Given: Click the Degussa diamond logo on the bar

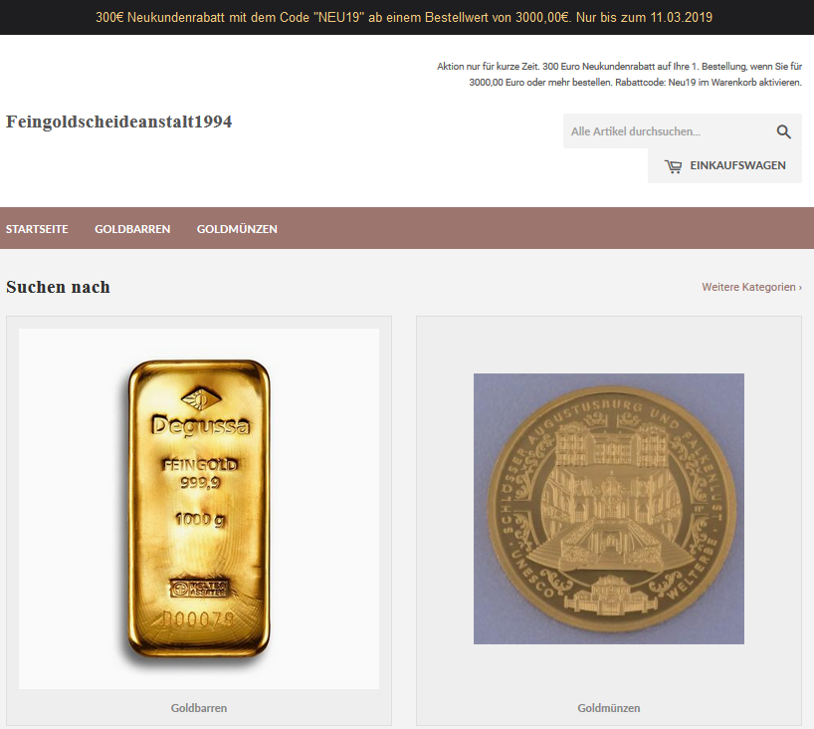Looking at the screenshot, I should [201, 398].
